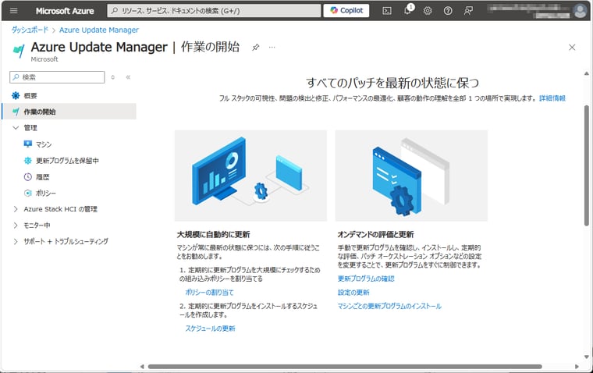Click the vertical scrollbar thumb
The image size is (593, 373).
point(587,165)
